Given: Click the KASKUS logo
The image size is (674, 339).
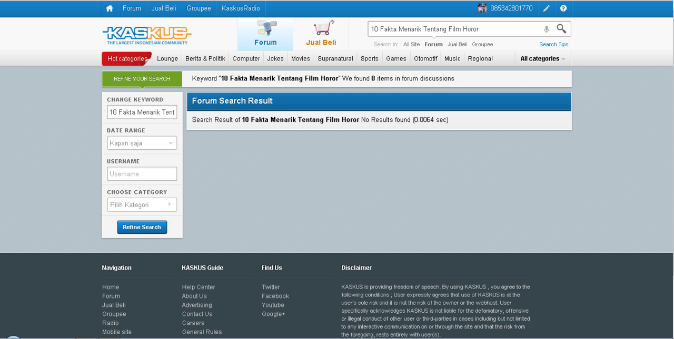Looking at the screenshot, I should coord(147,35).
